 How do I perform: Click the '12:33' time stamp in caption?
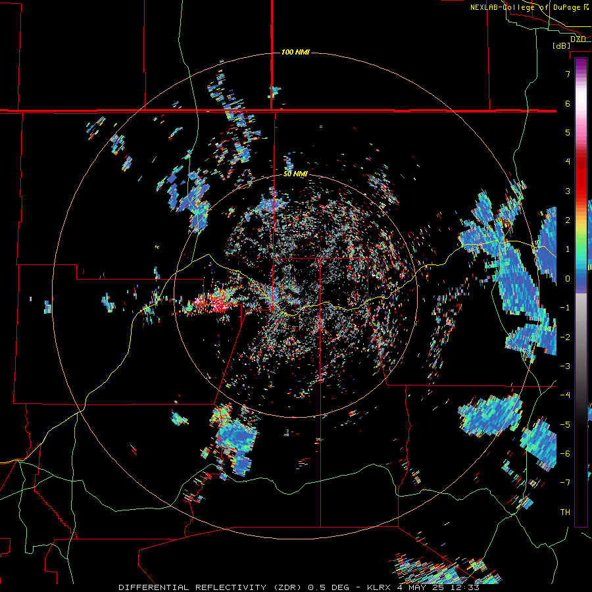pyautogui.click(x=464, y=587)
